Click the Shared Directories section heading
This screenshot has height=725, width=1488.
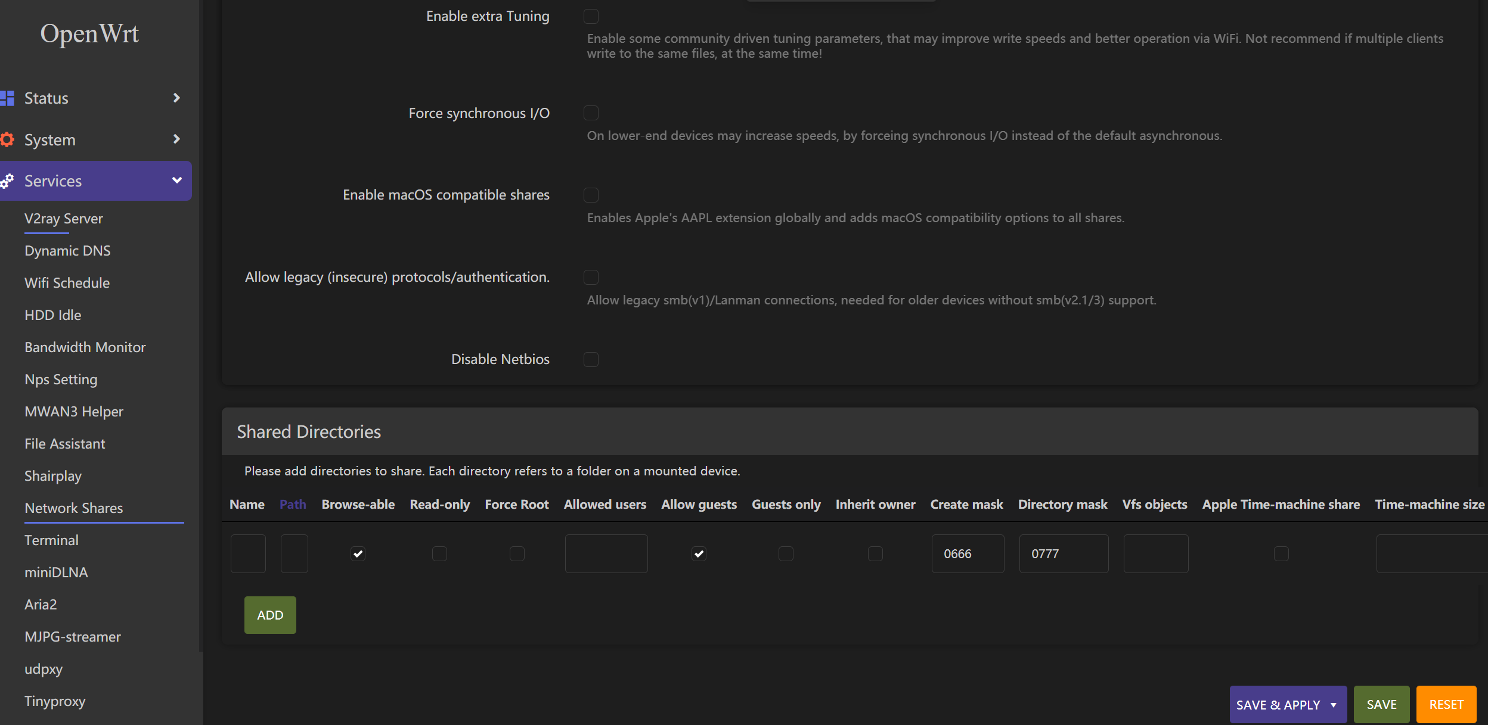coord(309,432)
